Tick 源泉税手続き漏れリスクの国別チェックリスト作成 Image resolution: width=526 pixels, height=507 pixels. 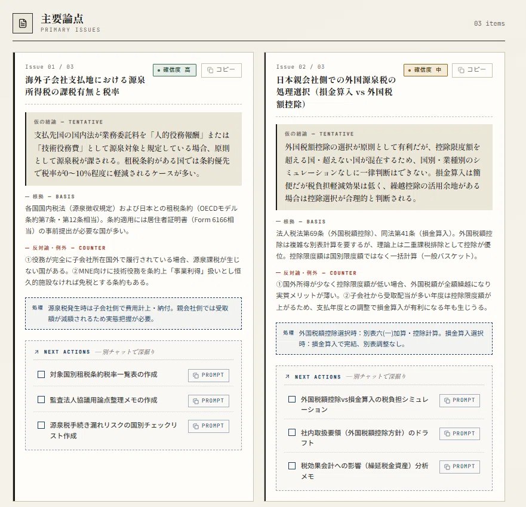coord(41,425)
